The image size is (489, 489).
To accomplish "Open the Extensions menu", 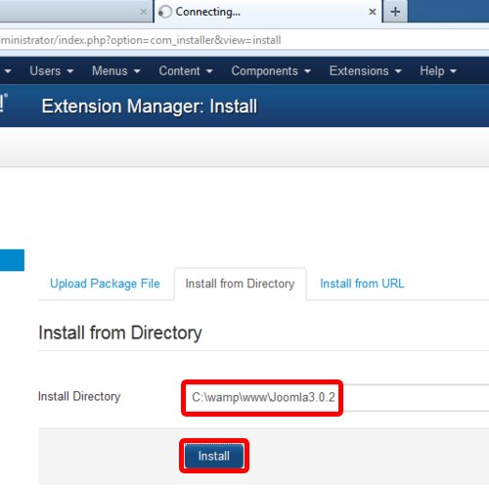I will [365, 70].
